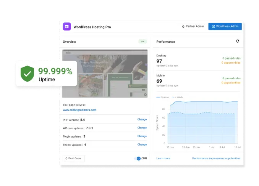Click the WP core version 7.0.1
Image resolution: width=259 pixels, height=186 pixels.
[89, 128]
